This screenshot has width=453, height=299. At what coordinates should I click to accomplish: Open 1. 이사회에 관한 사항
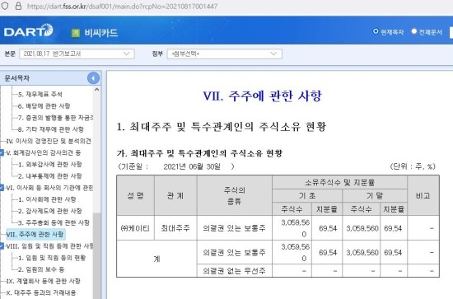click(47, 199)
